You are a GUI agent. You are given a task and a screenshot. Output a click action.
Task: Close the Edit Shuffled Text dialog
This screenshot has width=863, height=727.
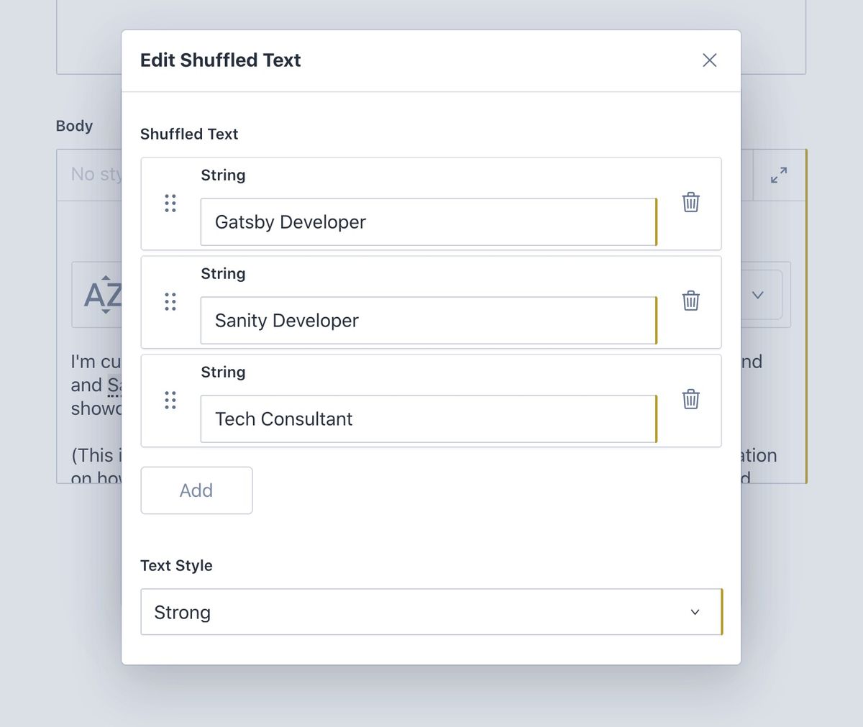(x=709, y=60)
